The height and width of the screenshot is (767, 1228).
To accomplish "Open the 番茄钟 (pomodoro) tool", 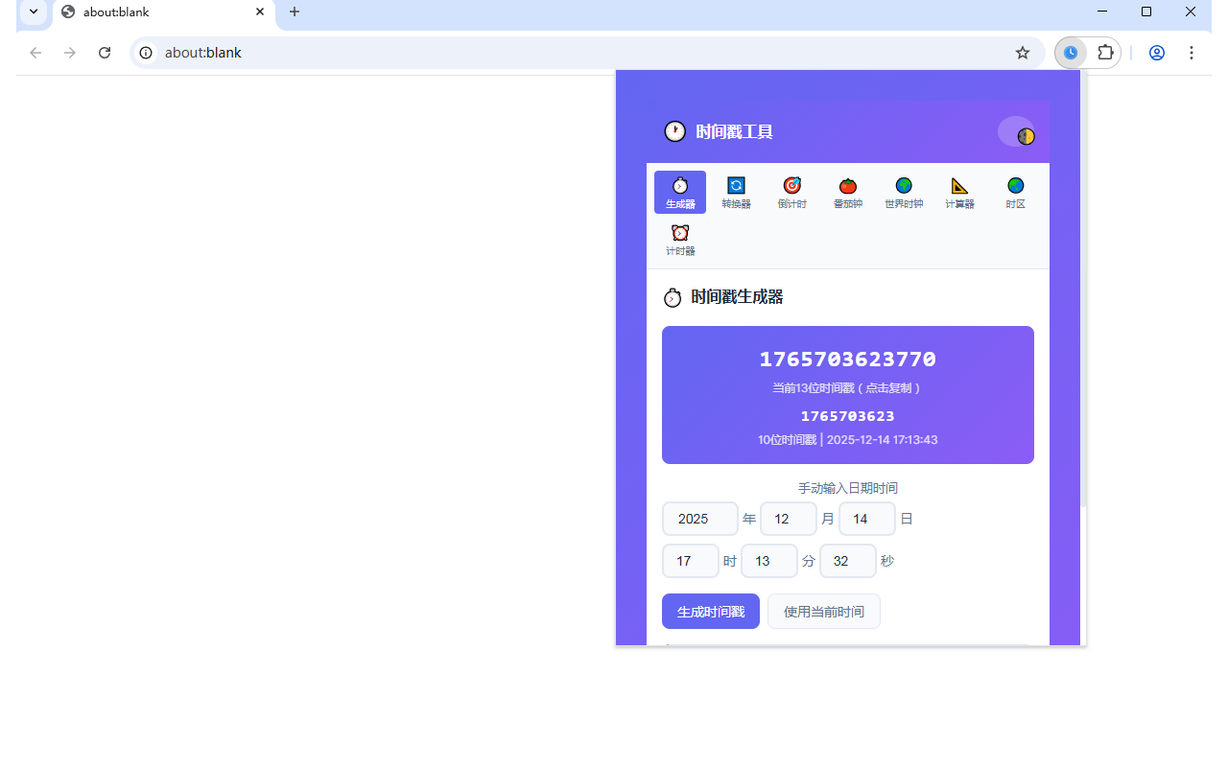I will tap(846, 192).
